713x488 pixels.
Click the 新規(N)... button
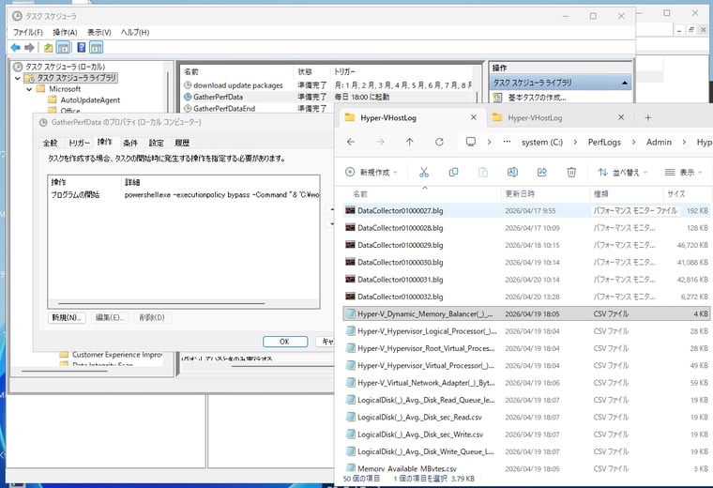[x=67, y=317]
